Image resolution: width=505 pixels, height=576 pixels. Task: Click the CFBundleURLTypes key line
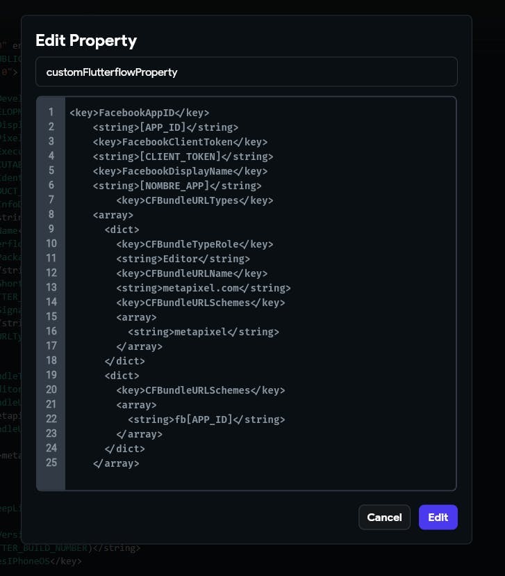pos(194,200)
